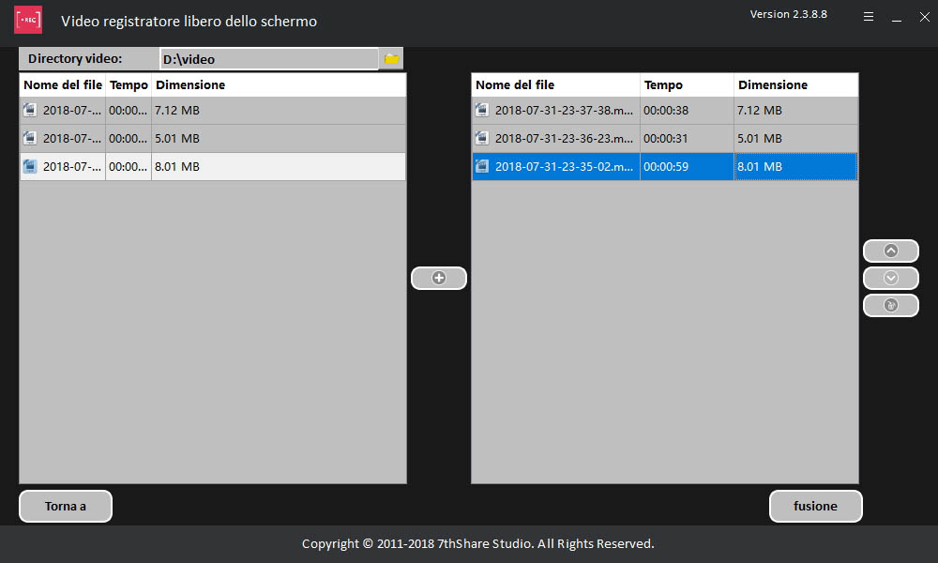Screen dimensions: 938x563
Task: Select 2018-07-31-23-35-02 file in right list
Action: coord(564,166)
